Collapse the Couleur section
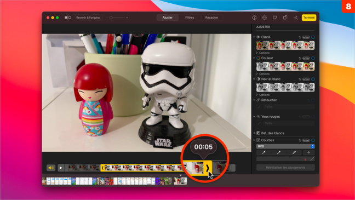Screen dimensions: 355x200 pos(254,58)
